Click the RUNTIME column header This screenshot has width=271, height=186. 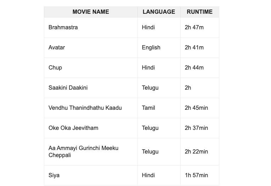[x=199, y=12]
